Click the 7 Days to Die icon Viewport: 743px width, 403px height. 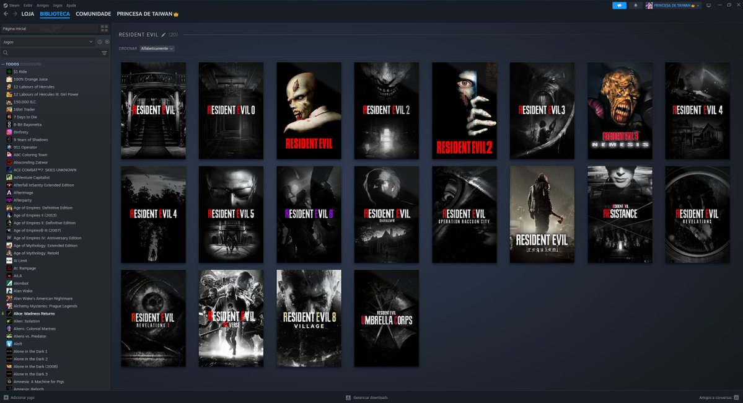9,117
